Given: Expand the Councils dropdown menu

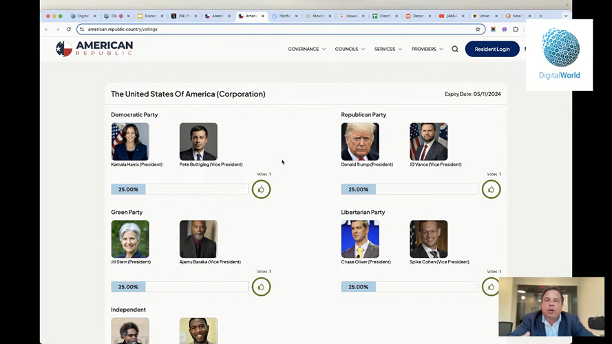Looking at the screenshot, I should 350,49.
